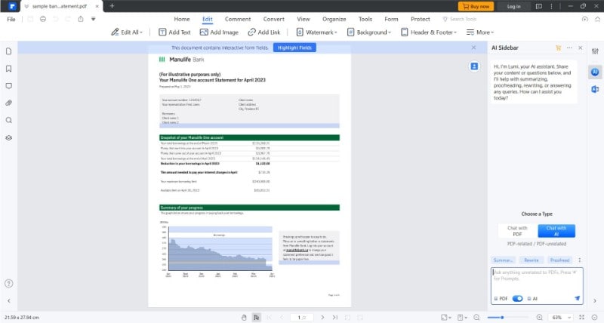This screenshot has height=323, width=604.
Task: Open the quick access toolbar dropdown arrow
Action: 93,19
